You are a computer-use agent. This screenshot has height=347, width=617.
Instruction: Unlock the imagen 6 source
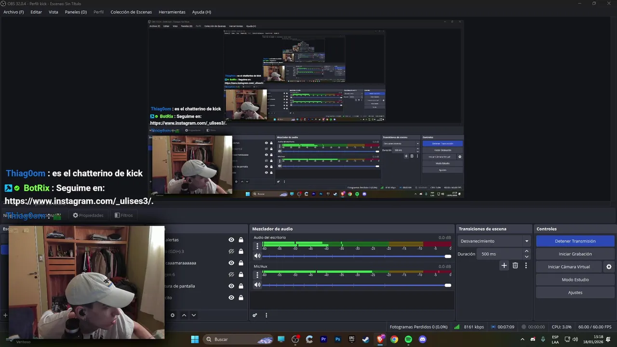[x=241, y=275]
